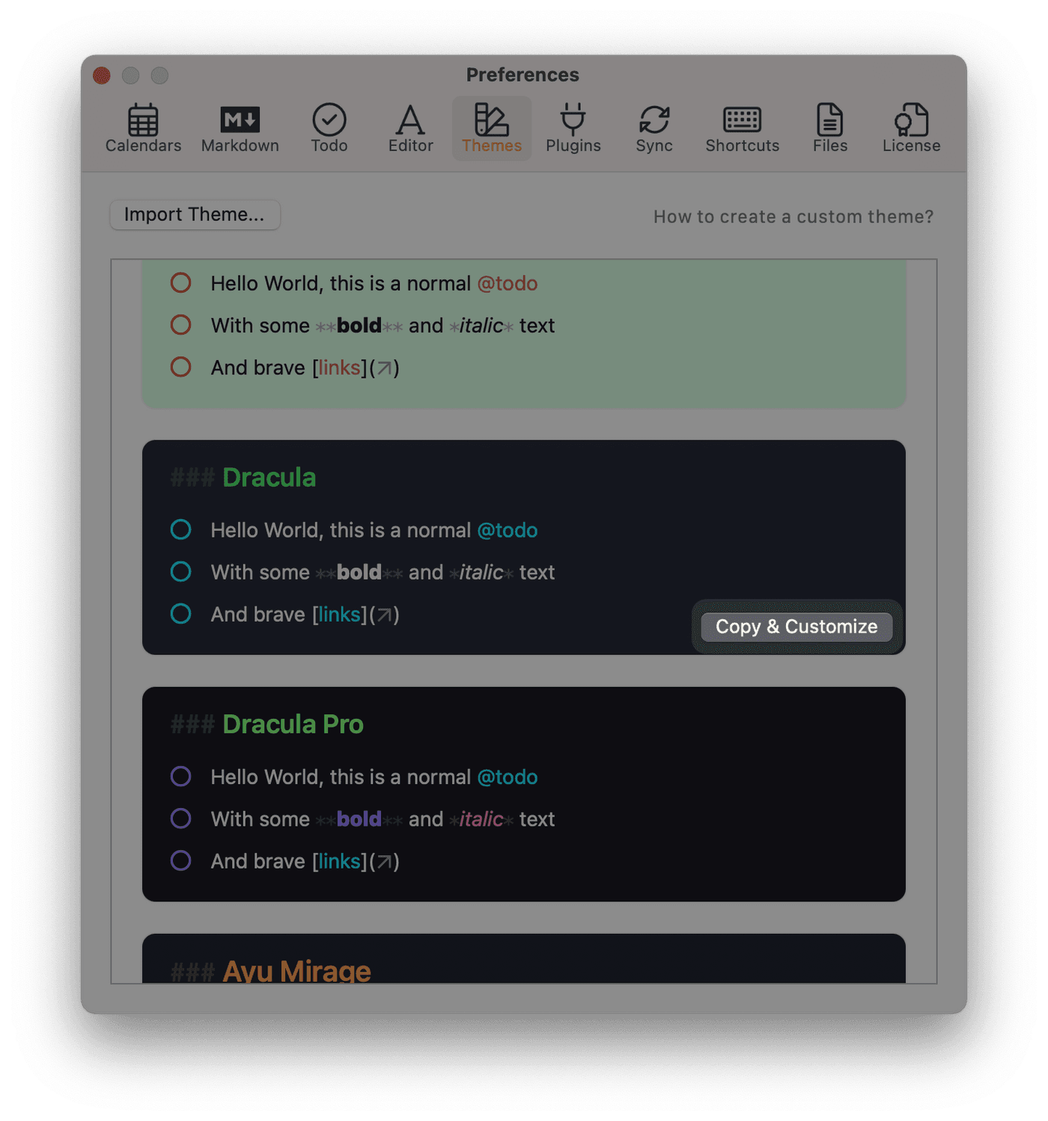The image size is (1048, 1121).
Task: Open the License preferences pane
Action: coord(911,129)
